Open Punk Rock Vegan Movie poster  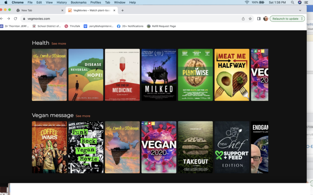click(86, 147)
